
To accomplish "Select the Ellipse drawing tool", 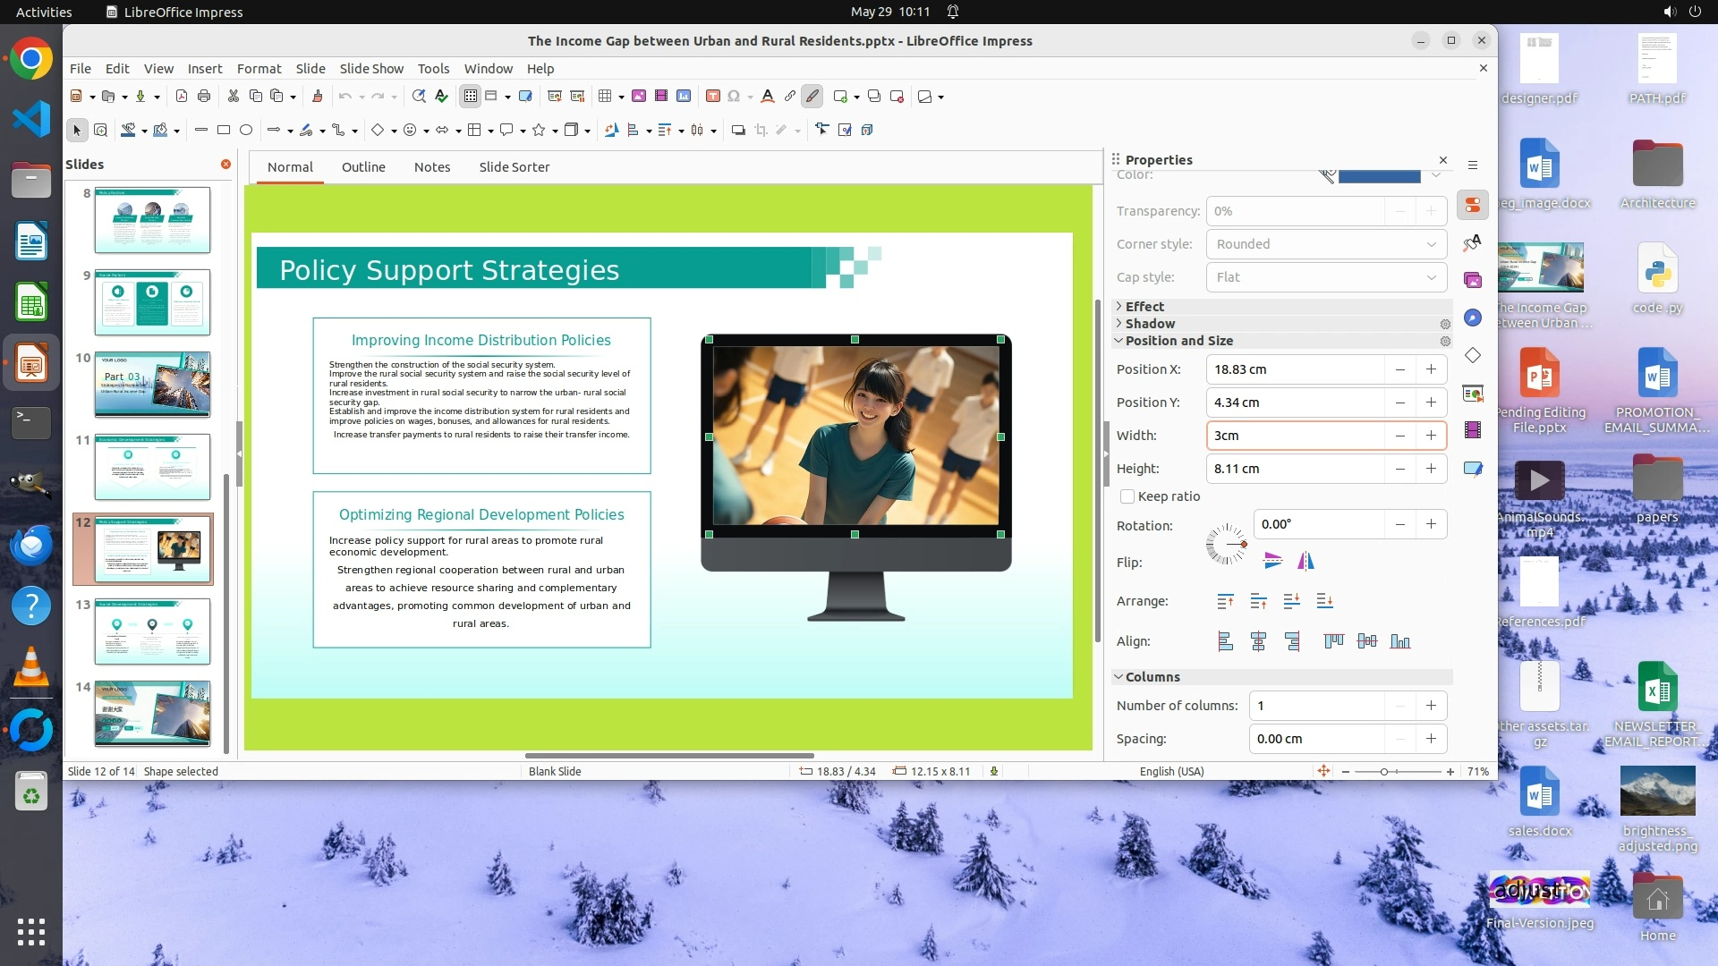I will tap(246, 131).
